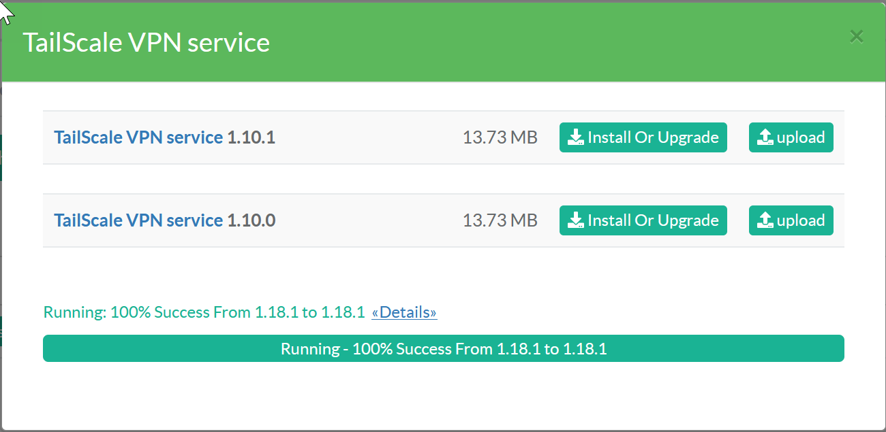Open the TailScale VPN service 1.10.1 link

pos(138,137)
